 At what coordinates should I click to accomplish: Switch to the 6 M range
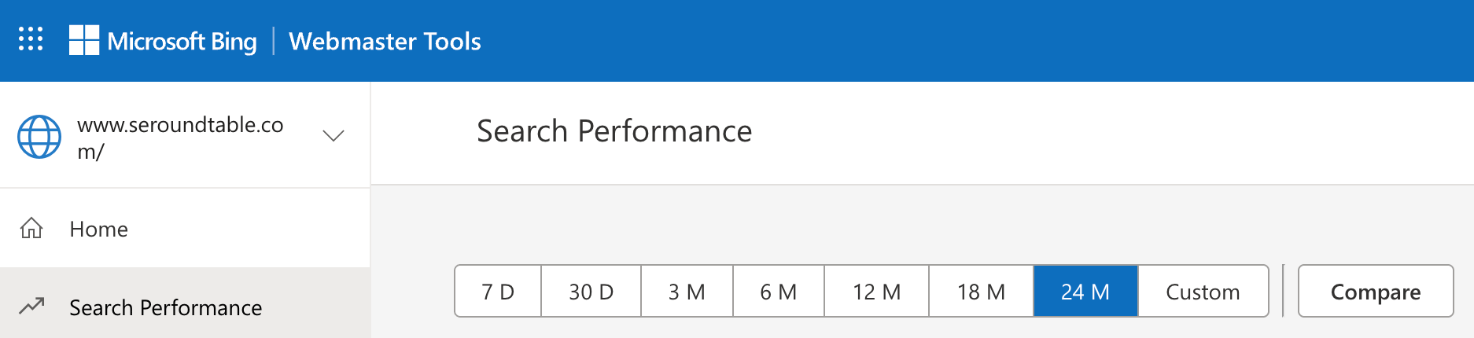tap(778, 292)
